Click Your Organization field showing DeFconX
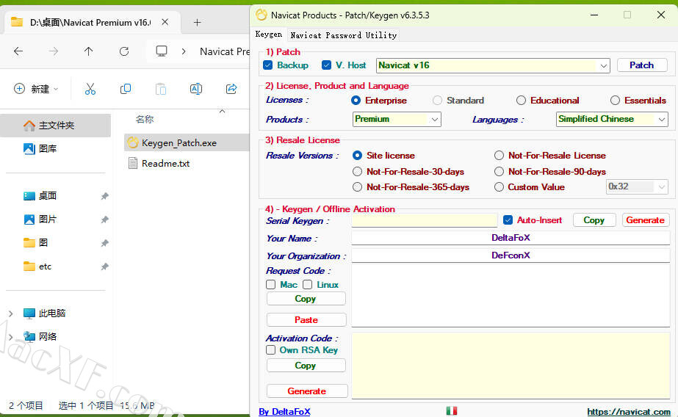Screen dimensions: 678x417 (x=511, y=255)
